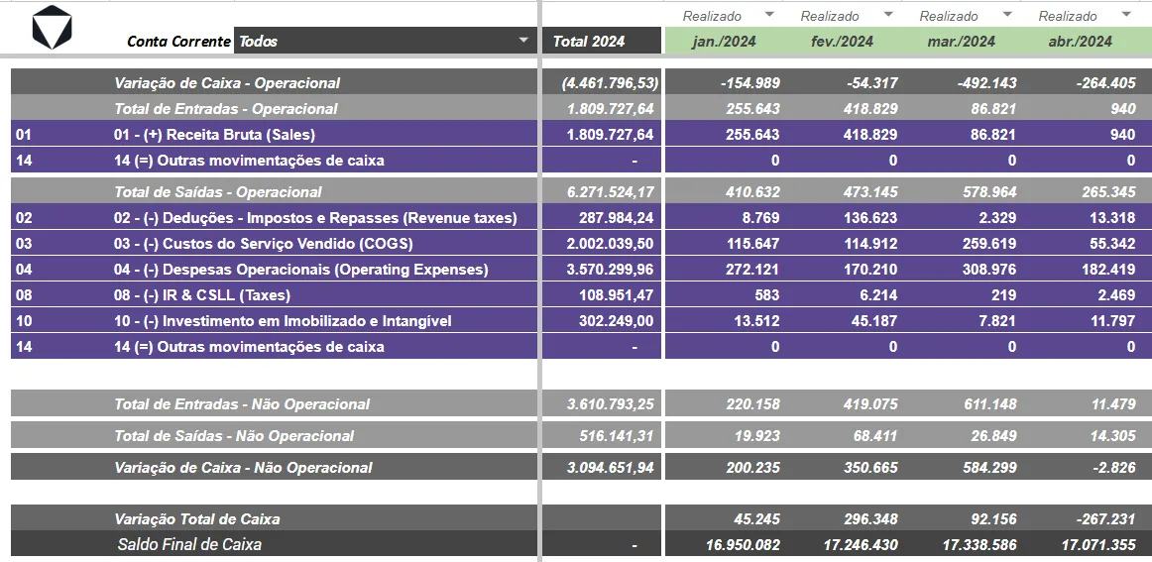Click the Deduções - Impostos e Repasses row
The width and height of the screenshot is (1152, 562).
pos(274,217)
